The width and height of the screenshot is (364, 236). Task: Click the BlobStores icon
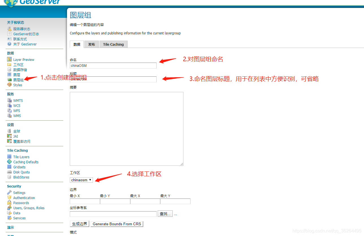click(9, 177)
